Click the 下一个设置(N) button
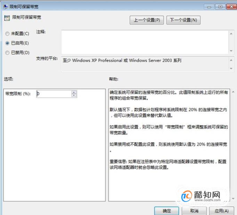The height and width of the screenshot is (215, 237). [183, 20]
